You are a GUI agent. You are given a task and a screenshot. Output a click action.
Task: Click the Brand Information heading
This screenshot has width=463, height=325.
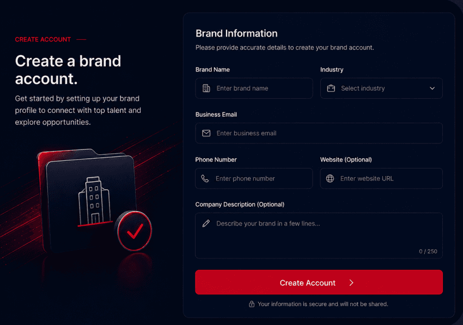coord(236,33)
